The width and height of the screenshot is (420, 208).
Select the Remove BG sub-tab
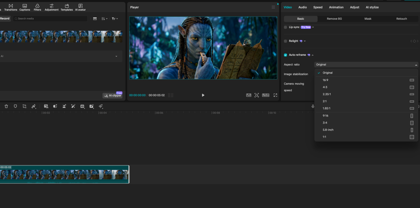pos(334,19)
